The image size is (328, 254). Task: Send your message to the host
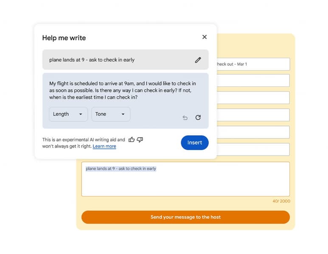[185, 217]
